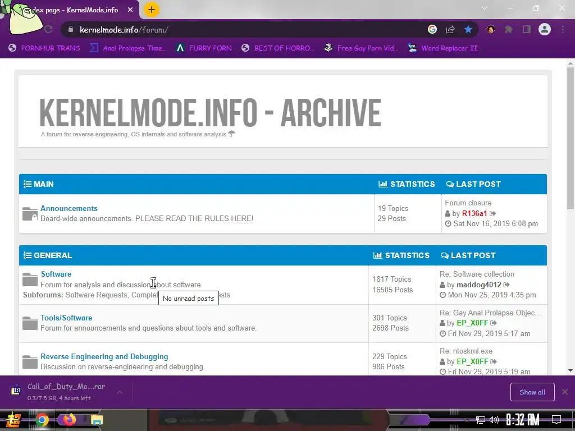
Task: Open Reverse Engineering and Debugging forum
Action: click(104, 356)
